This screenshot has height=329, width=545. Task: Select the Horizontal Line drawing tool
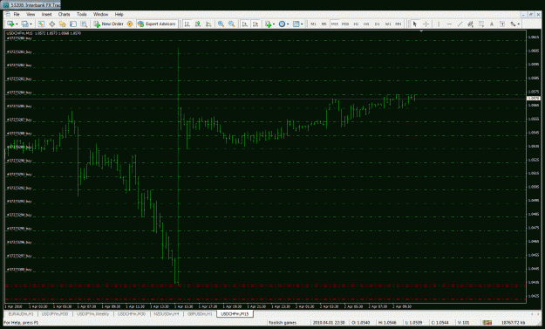[449, 24]
